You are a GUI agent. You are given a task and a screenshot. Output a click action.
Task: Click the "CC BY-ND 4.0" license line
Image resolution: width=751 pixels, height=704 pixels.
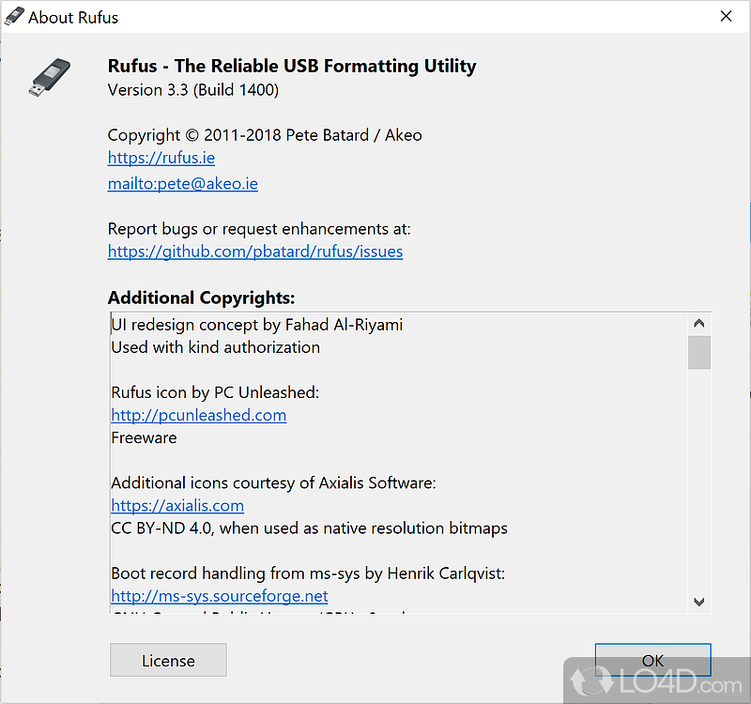click(309, 528)
